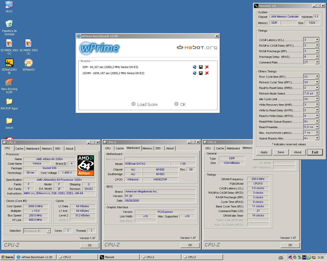Click motherboard Model field 939Dual-SATA2
This screenshot has width=327, height=261.
point(147,164)
